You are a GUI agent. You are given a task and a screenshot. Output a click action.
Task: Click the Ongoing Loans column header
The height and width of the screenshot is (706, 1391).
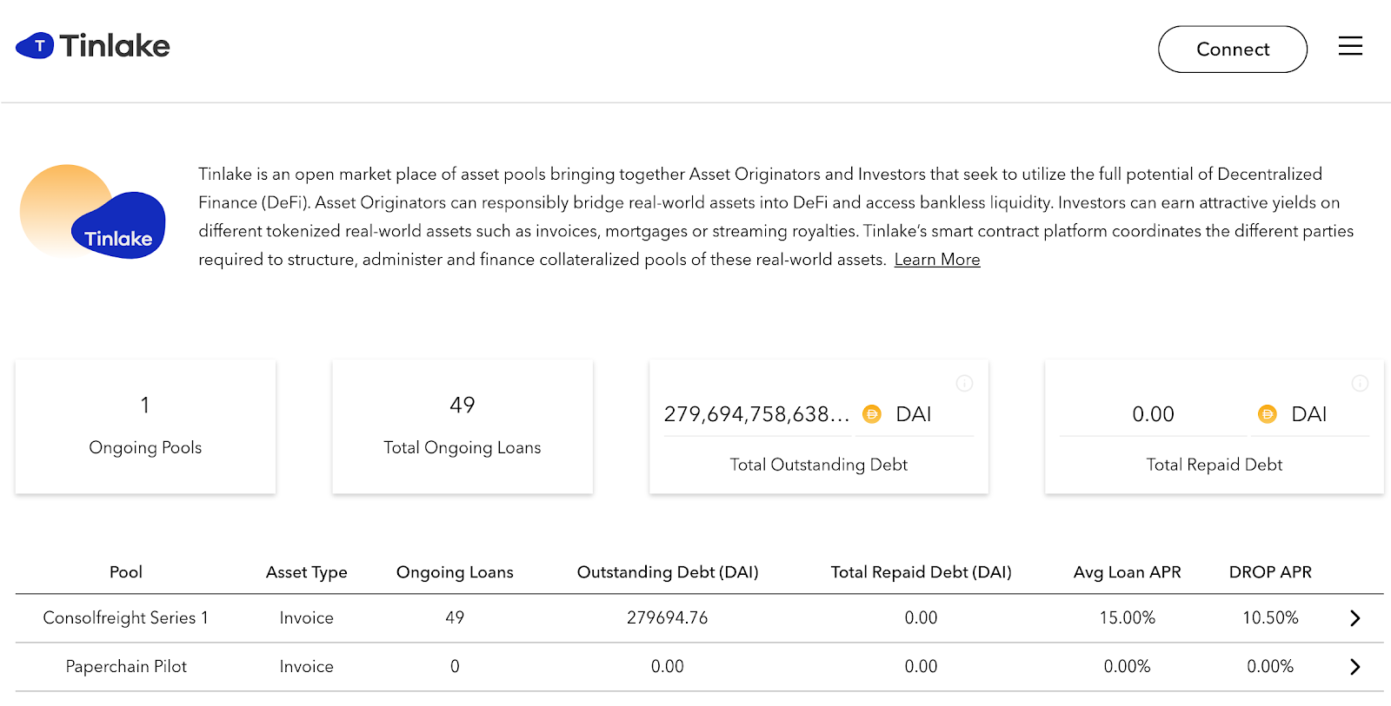(x=455, y=572)
